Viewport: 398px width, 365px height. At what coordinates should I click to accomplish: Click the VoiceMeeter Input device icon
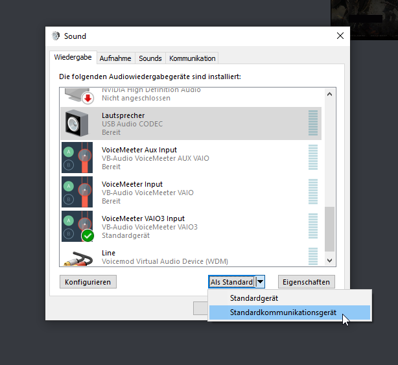tap(77, 192)
